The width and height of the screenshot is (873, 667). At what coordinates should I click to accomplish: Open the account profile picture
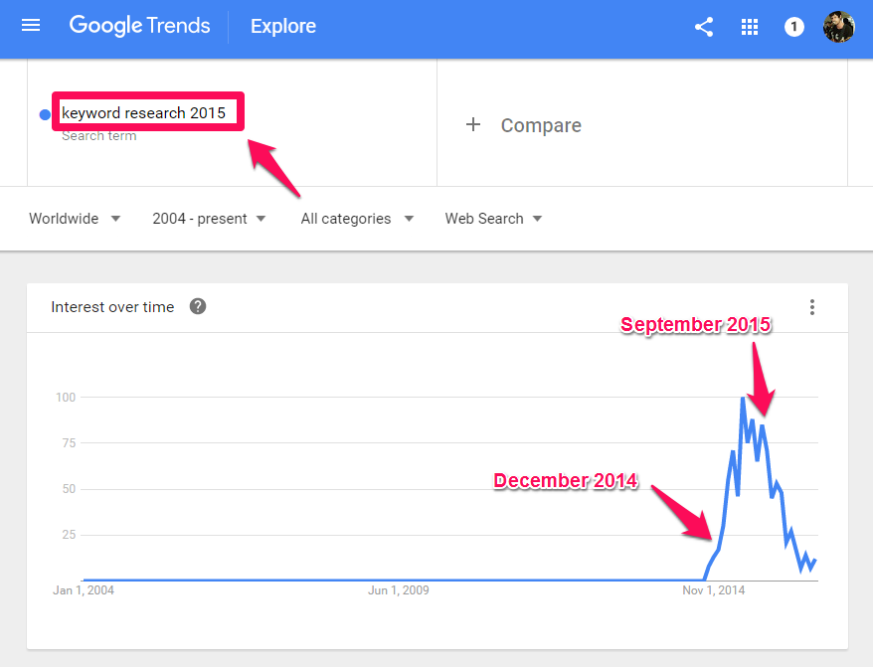pyautogui.click(x=839, y=27)
